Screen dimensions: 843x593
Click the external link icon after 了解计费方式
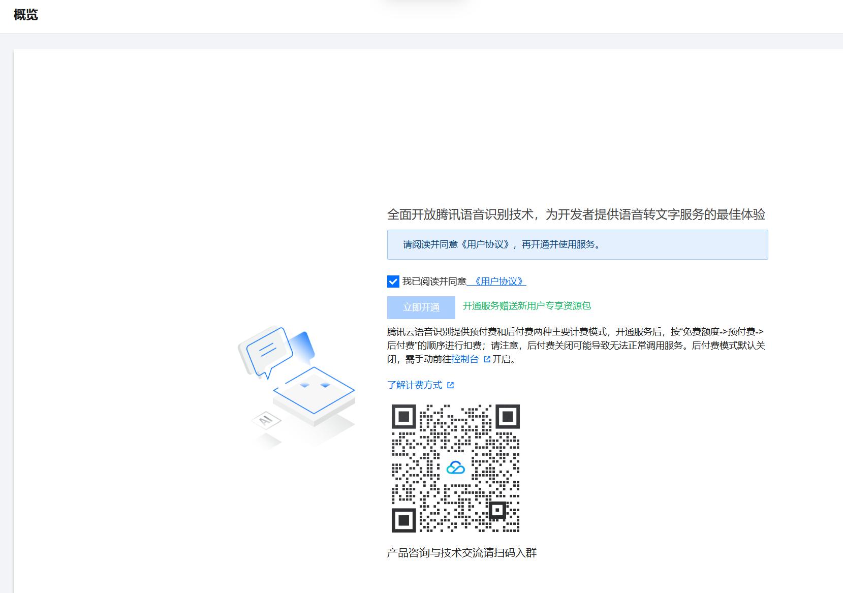[450, 385]
